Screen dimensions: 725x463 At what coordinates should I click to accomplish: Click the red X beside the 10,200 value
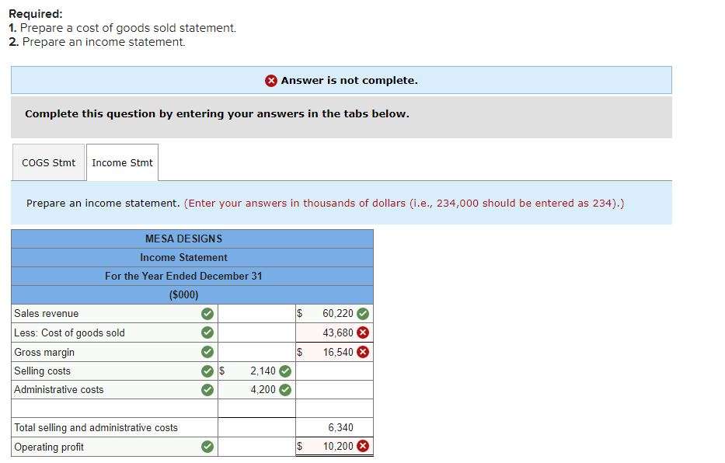point(363,447)
